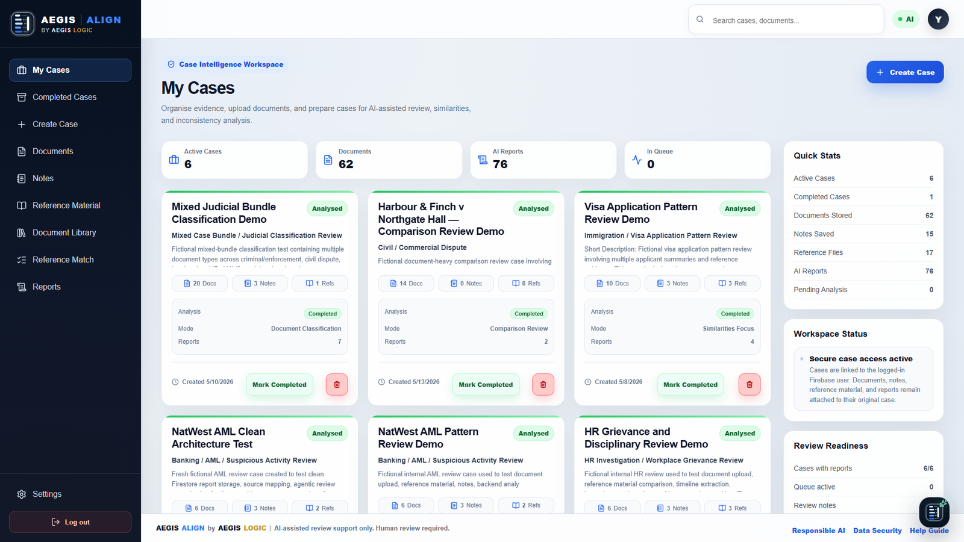Click Analysed badge on HR Grievance card
Viewport: 964px width, 542px height.
[x=740, y=434]
